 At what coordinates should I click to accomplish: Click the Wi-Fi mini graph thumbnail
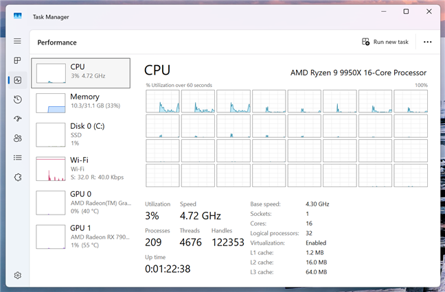point(51,169)
